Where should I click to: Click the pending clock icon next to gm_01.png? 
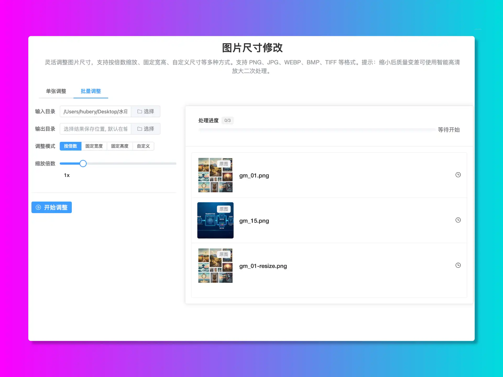458,175
